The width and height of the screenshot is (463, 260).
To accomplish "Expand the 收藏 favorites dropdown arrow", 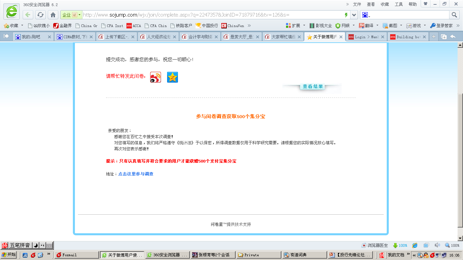I will tap(22, 25).
